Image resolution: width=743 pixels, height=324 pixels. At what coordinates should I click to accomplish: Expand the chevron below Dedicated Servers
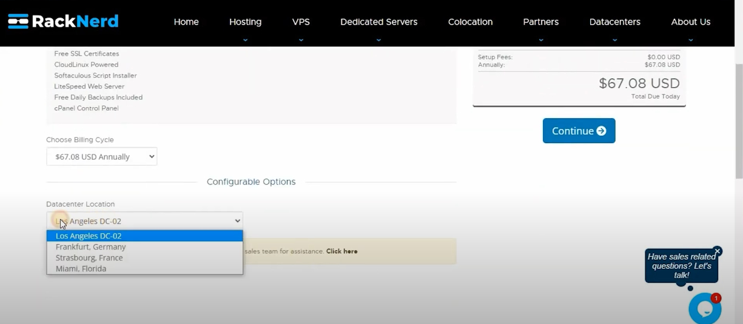(378, 41)
